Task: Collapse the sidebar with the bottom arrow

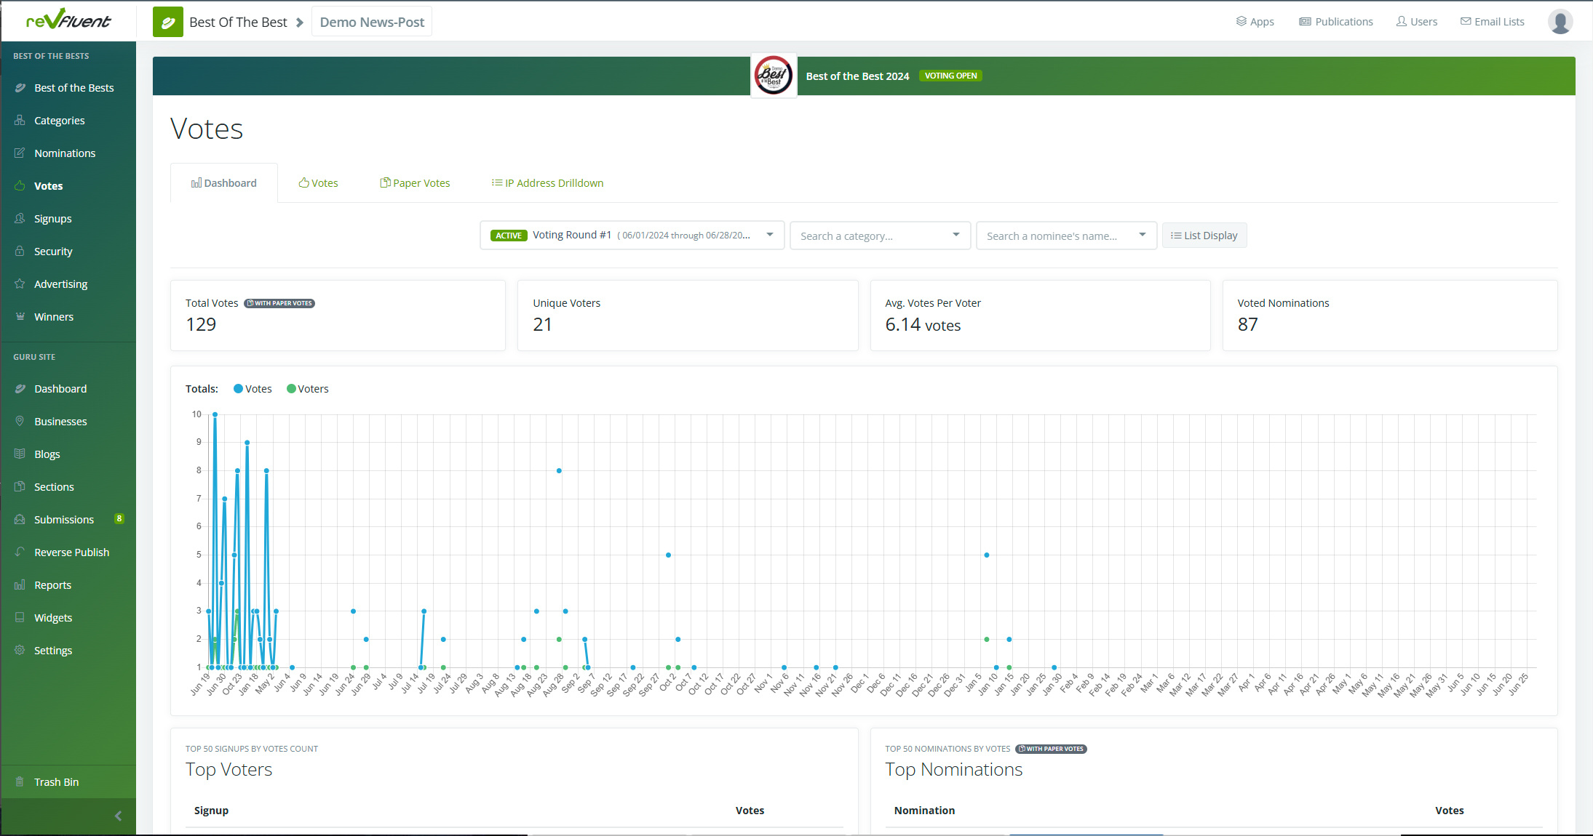Action: [x=118, y=816]
